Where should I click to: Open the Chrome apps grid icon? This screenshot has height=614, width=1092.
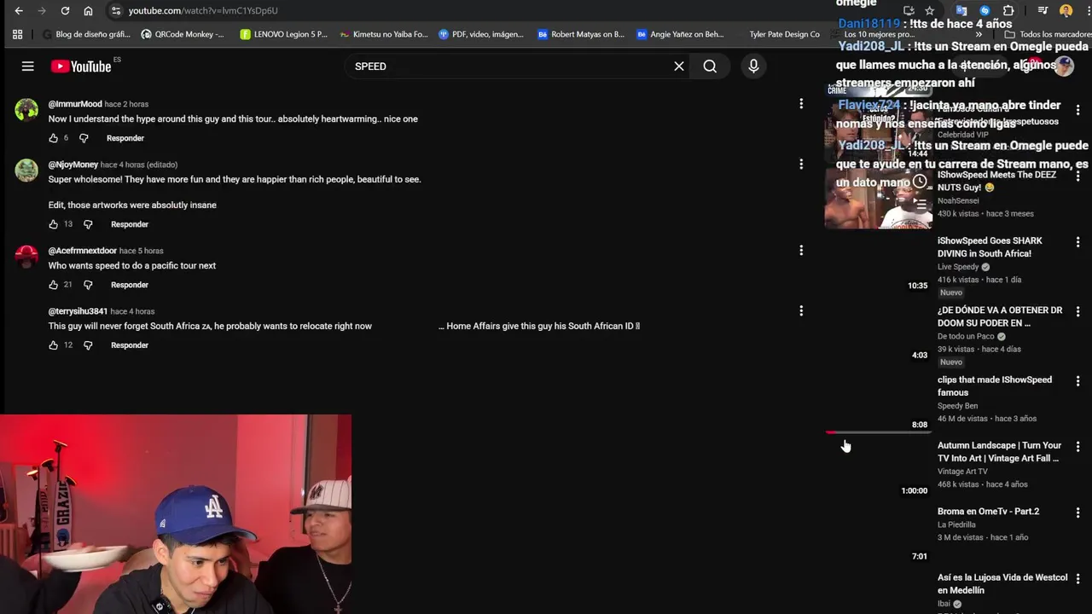(x=17, y=34)
